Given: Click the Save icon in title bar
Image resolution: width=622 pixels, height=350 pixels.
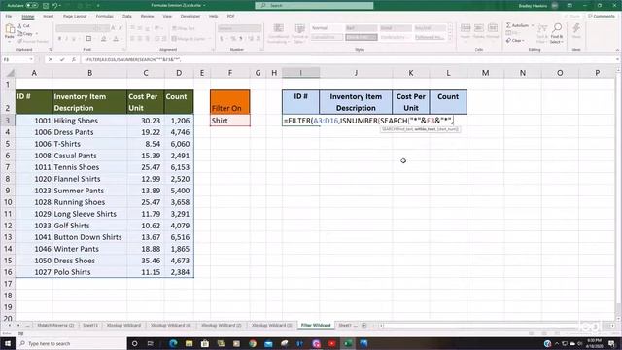Looking at the screenshot, I should 46,6.
